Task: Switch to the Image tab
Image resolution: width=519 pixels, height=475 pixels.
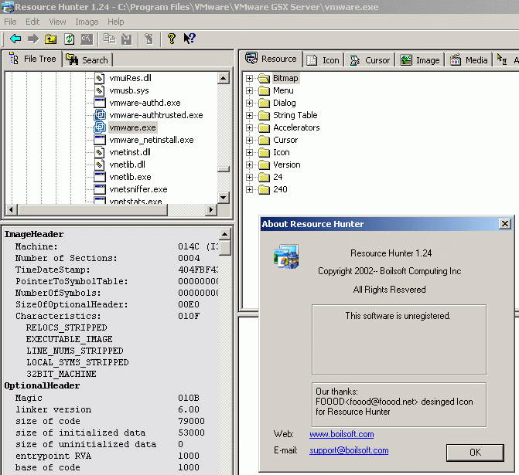Action: (x=420, y=60)
